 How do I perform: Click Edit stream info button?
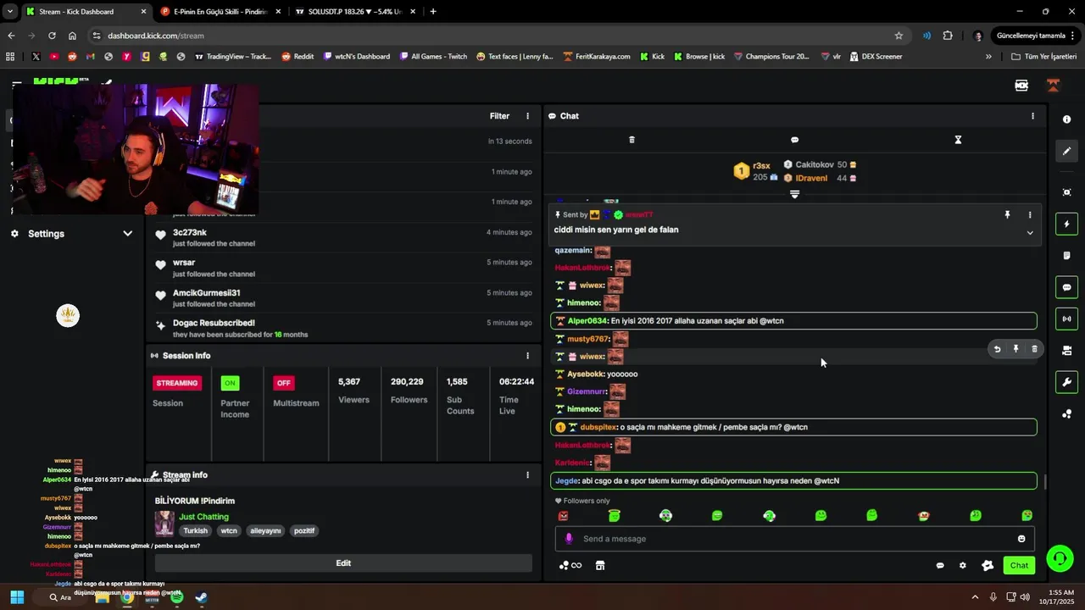click(x=343, y=563)
